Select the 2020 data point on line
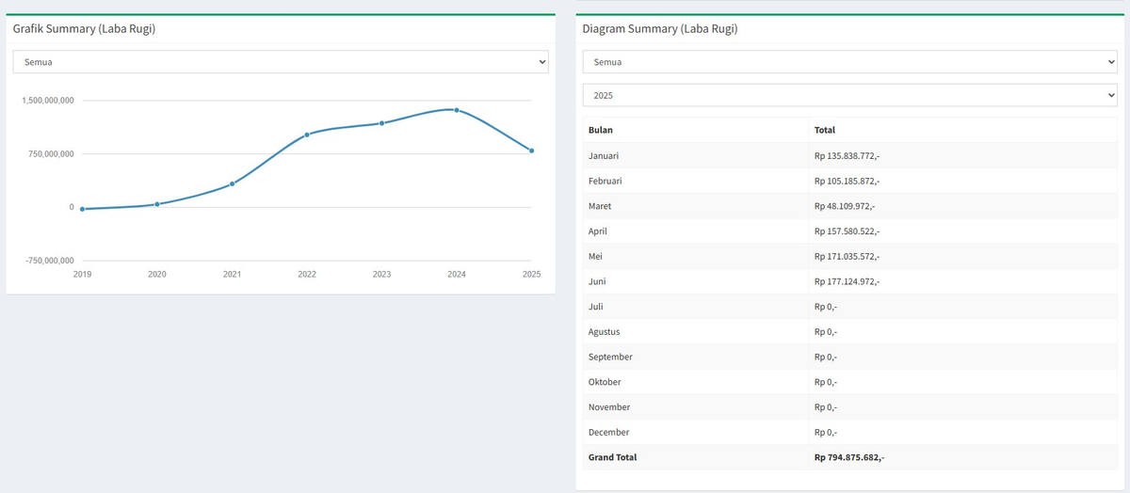Image resolution: width=1130 pixels, height=493 pixels. tap(157, 204)
